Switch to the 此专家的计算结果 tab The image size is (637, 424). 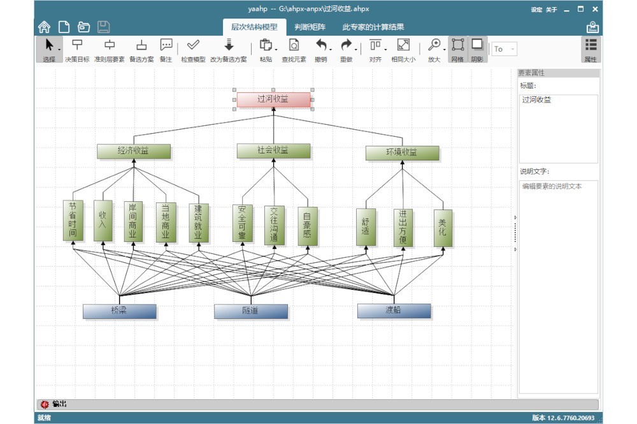pos(373,27)
